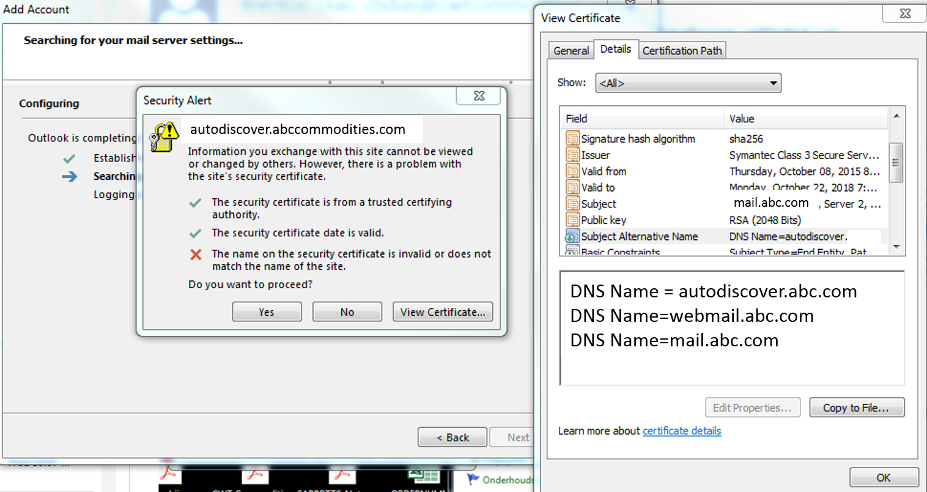Click the Public key field icon

572,220
